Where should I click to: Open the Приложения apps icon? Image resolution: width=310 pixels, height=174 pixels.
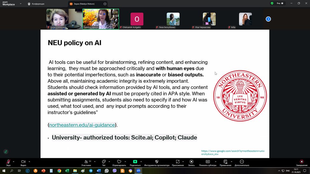(x=178, y=162)
